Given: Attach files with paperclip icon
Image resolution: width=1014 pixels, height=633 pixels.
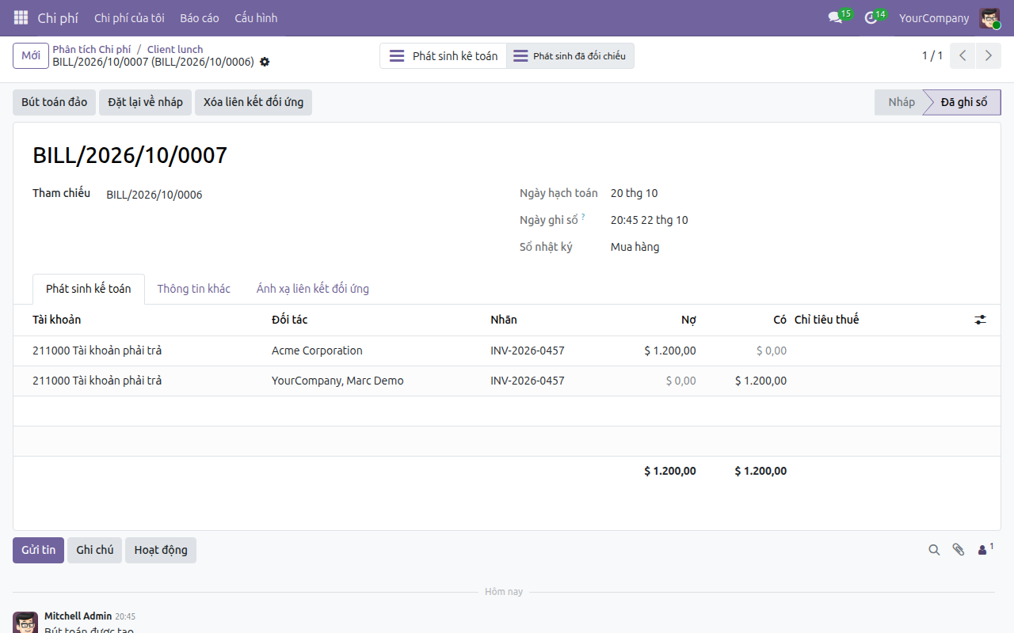Looking at the screenshot, I should pyautogui.click(x=959, y=550).
